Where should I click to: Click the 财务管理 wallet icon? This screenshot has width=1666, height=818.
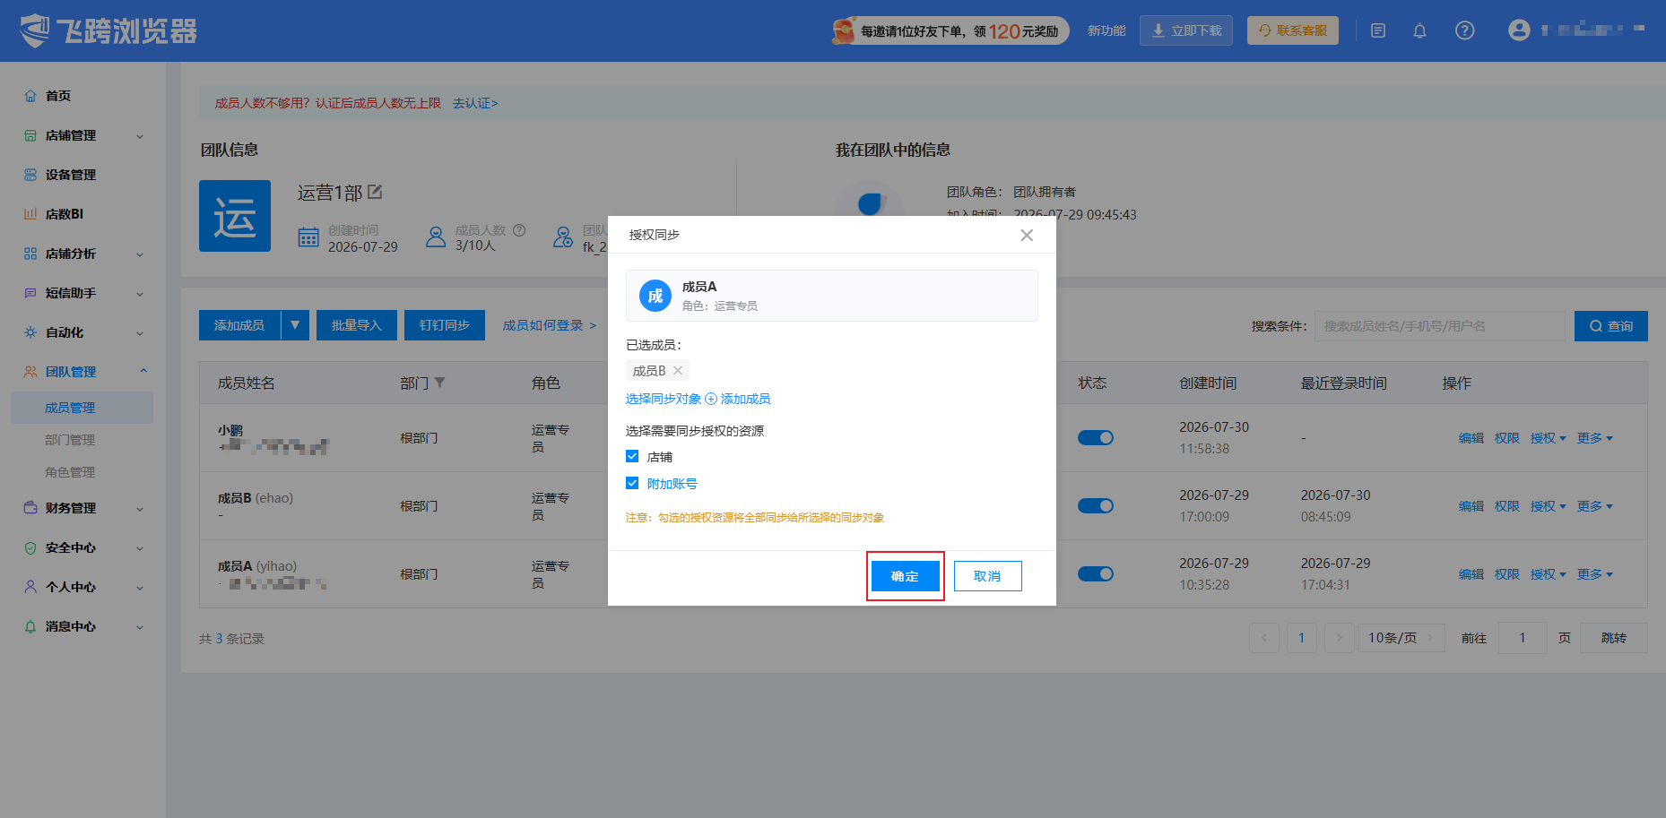[x=30, y=508]
